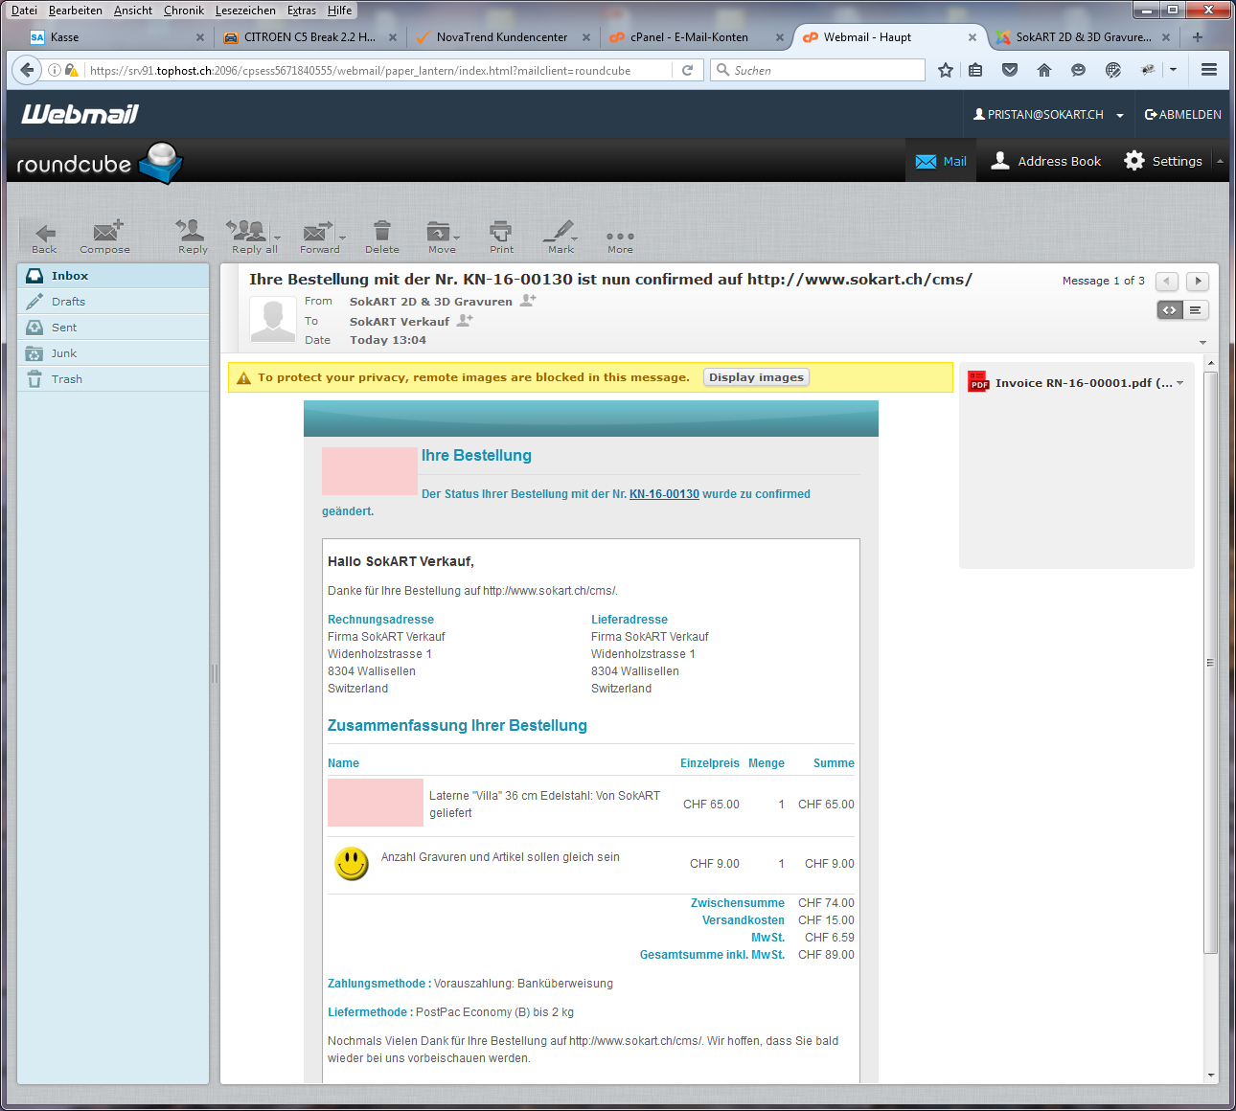Open the Forward options dropdown arrow

[342, 238]
